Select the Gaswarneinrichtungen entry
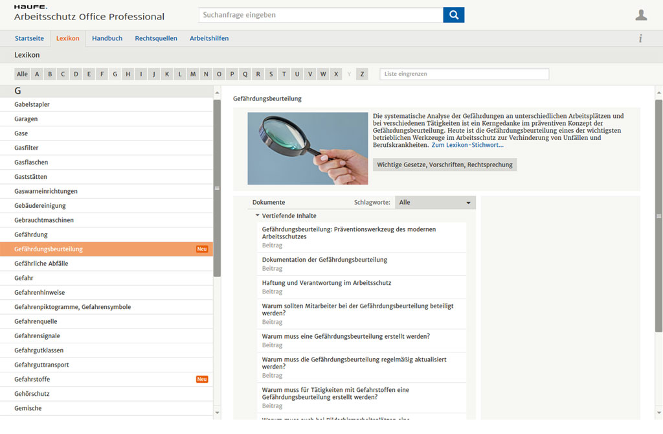The image size is (663, 434). coord(106,191)
